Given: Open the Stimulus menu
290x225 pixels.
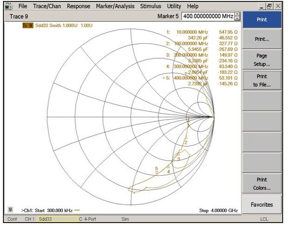Looking at the screenshot, I should point(151,6).
